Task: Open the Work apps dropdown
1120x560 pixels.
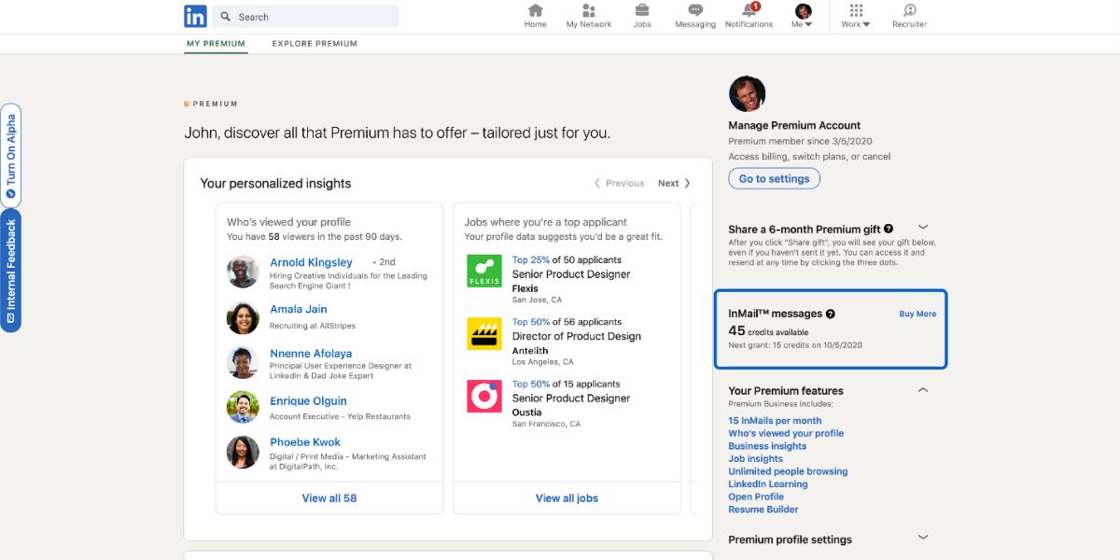Action: (855, 16)
